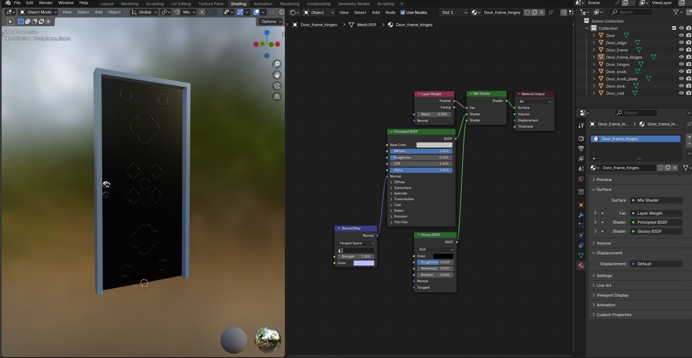Click the Mix Shader surface button
Viewport: 692px width, 358px height.
656,200
